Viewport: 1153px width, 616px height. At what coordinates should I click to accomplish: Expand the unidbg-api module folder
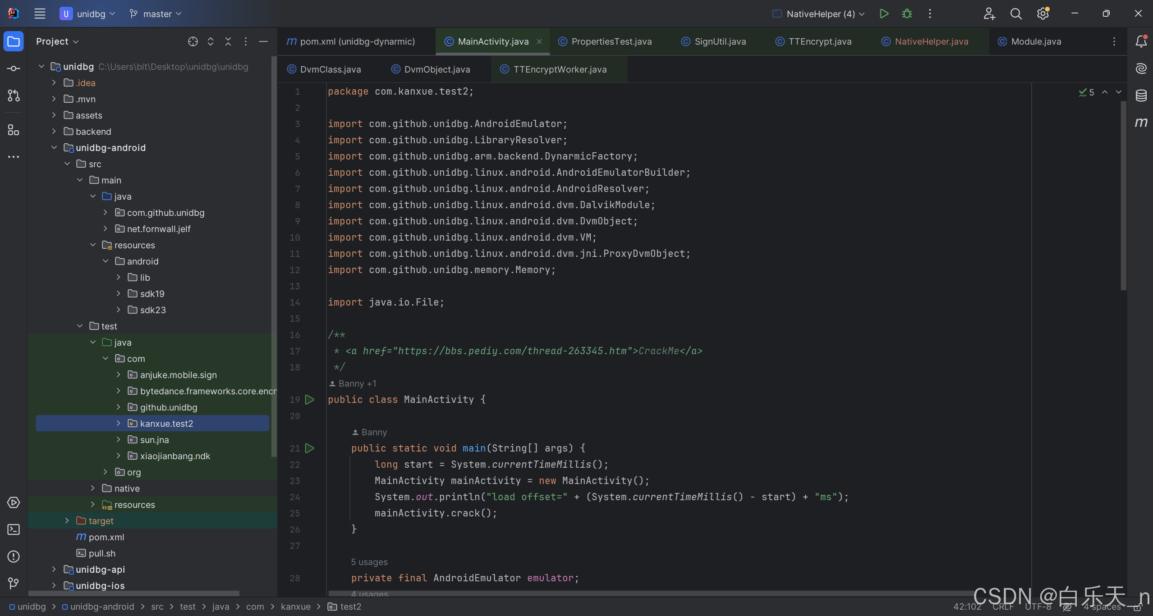pos(54,569)
